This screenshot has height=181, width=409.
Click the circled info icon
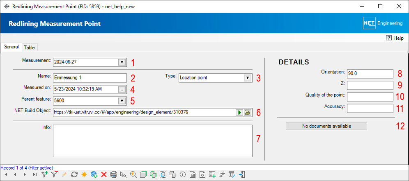tap(183, 174)
